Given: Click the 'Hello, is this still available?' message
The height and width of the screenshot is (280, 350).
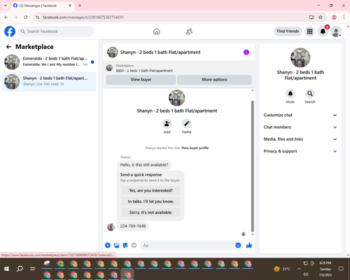Looking at the screenshot, I should pyautogui.click(x=144, y=164).
